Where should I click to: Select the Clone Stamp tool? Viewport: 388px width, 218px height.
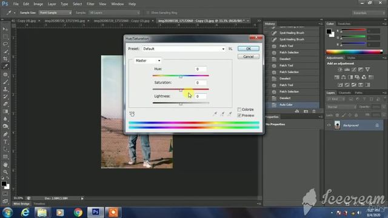click(x=5, y=89)
